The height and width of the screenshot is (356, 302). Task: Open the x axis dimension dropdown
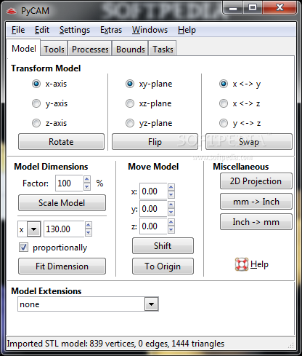pyautogui.click(x=33, y=229)
